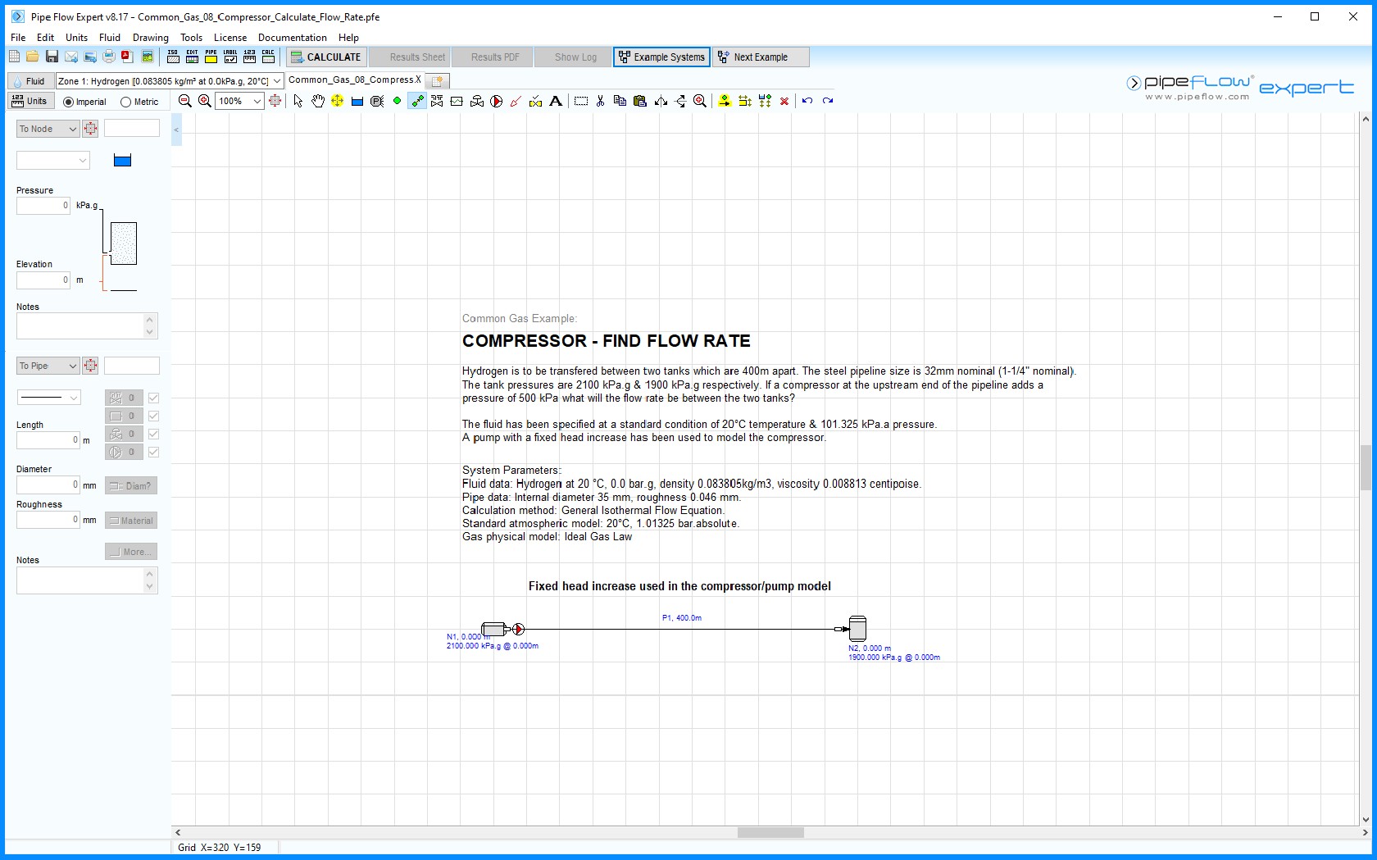This screenshot has width=1377, height=860.
Task: Toggle the checkbox beside the second component count
Action: [x=153, y=416]
